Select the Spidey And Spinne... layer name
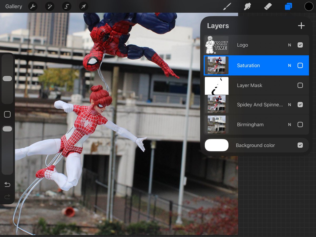316x237 pixels. click(260, 105)
